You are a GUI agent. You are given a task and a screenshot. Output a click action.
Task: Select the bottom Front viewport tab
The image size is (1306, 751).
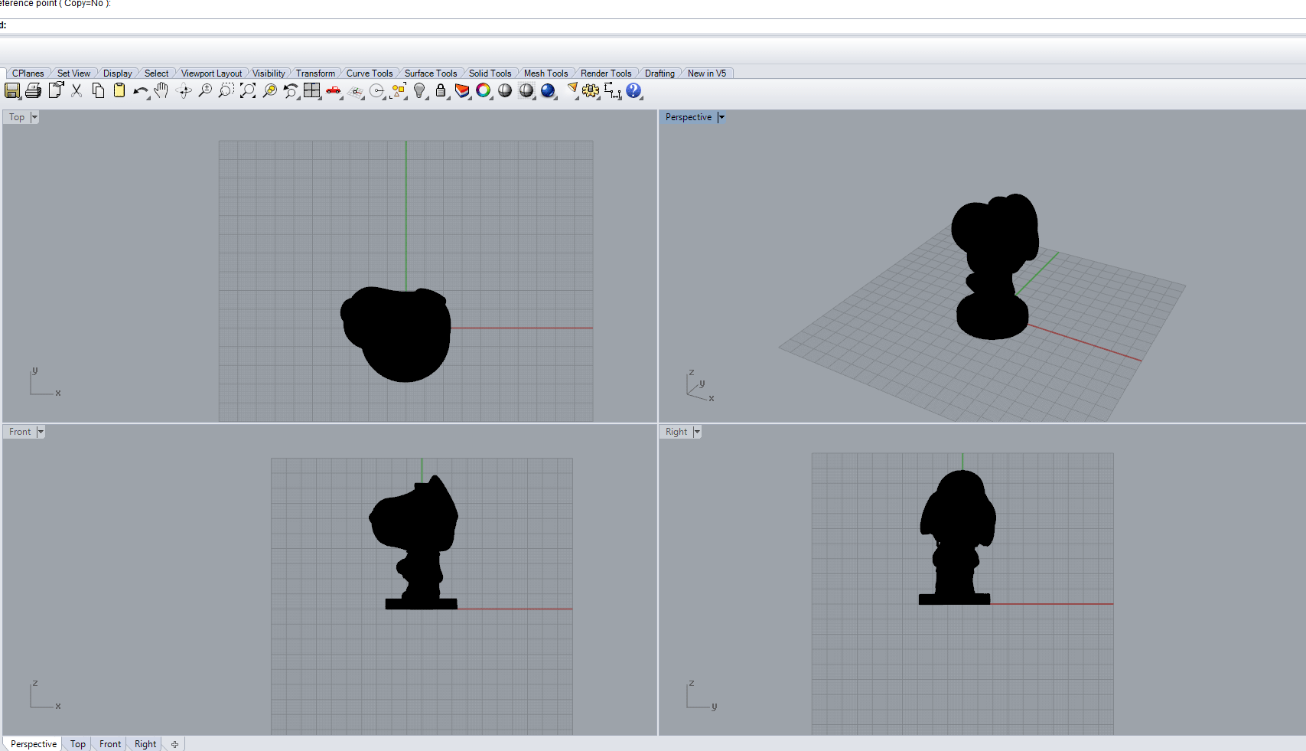(110, 744)
